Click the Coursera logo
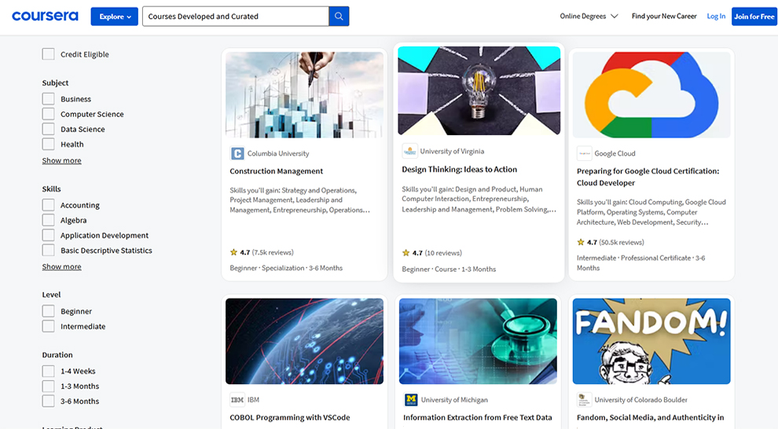The height and width of the screenshot is (429, 778). point(45,16)
